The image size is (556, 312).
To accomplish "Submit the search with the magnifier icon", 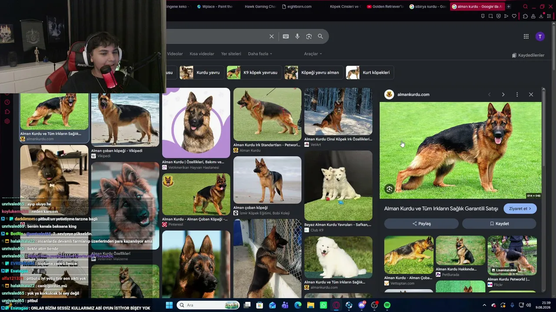I will (321, 36).
